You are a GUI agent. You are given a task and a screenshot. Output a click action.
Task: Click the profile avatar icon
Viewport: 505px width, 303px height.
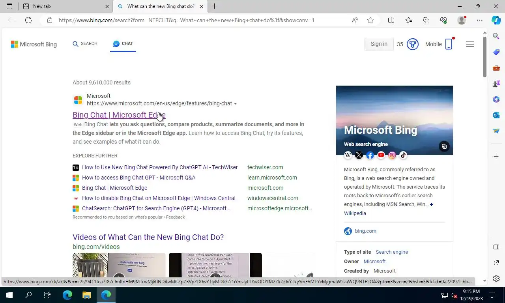tap(462, 20)
